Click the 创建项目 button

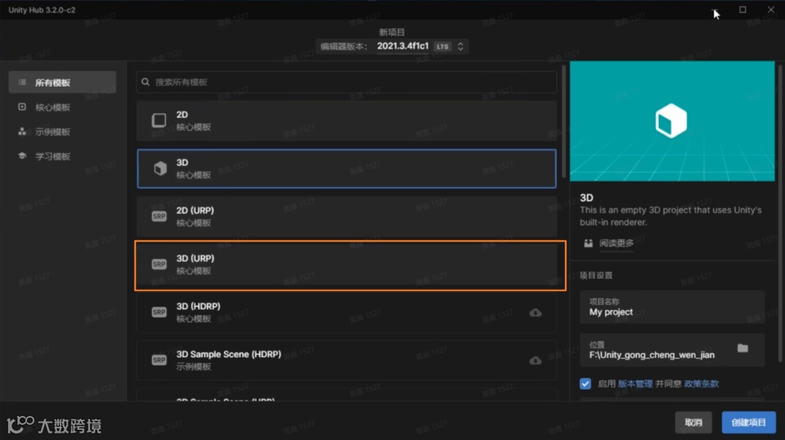point(749,423)
